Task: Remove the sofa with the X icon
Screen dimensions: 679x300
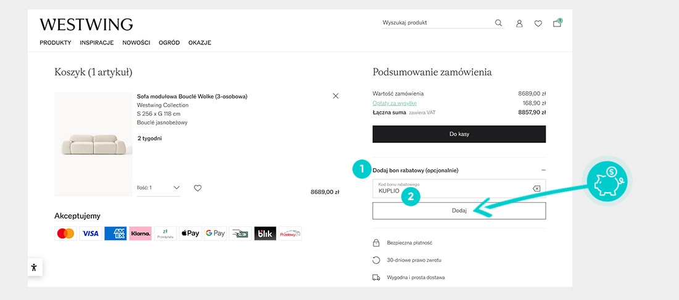Action: (x=336, y=96)
